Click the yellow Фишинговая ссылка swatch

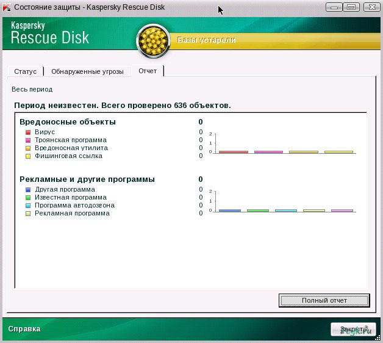pyautogui.click(x=28, y=156)
